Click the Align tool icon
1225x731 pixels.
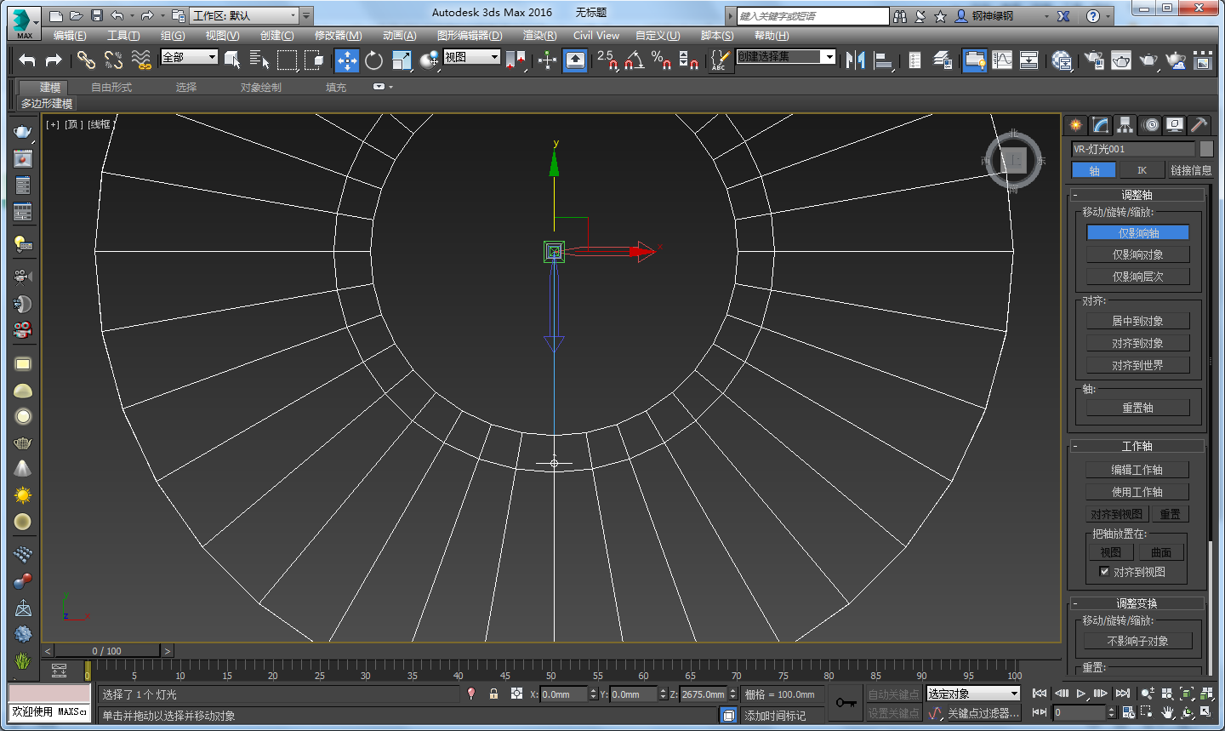click(884, 60)
